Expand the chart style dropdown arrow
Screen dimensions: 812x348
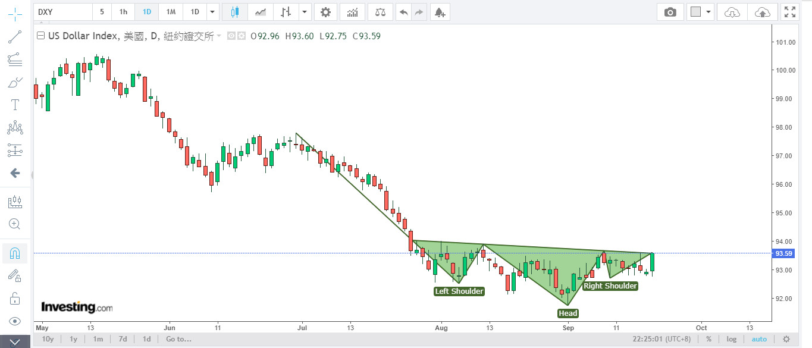[305, 12]
